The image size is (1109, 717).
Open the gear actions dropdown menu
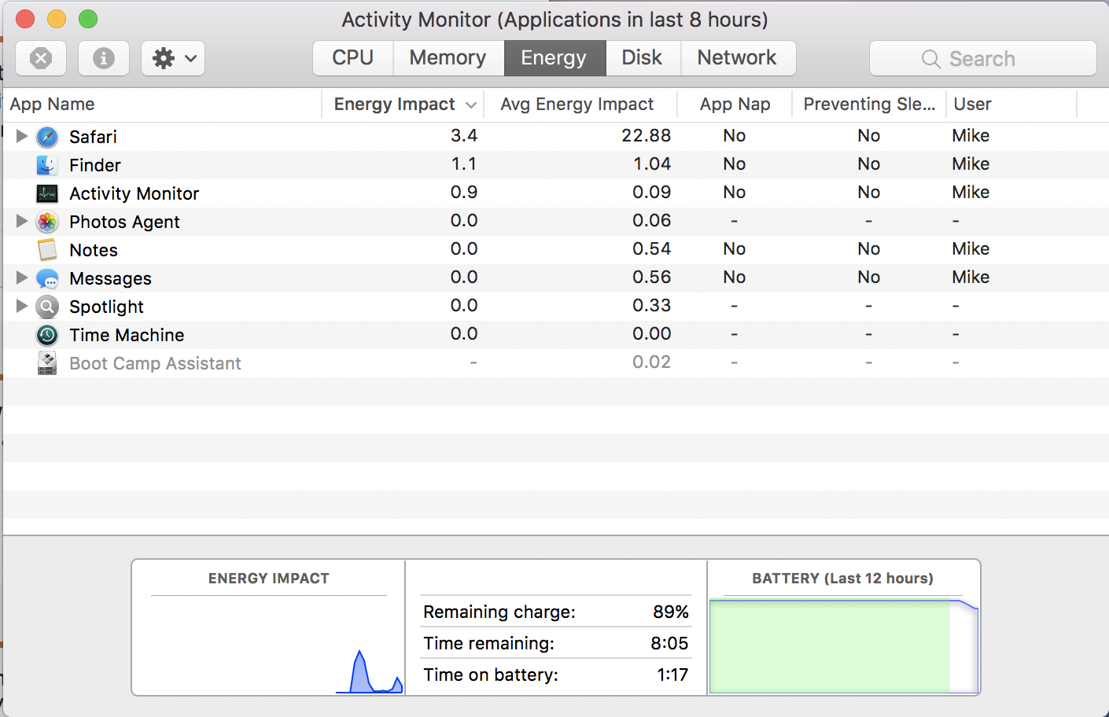pos(173,58)
